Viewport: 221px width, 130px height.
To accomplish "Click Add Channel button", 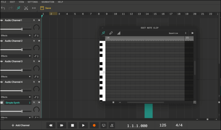I will tap(21, 125).
